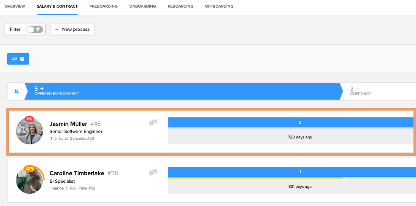This screenshot has height=206, width=416.
Task: Open Jasmin Müller's profile name
Action: [x=68, y=124]
